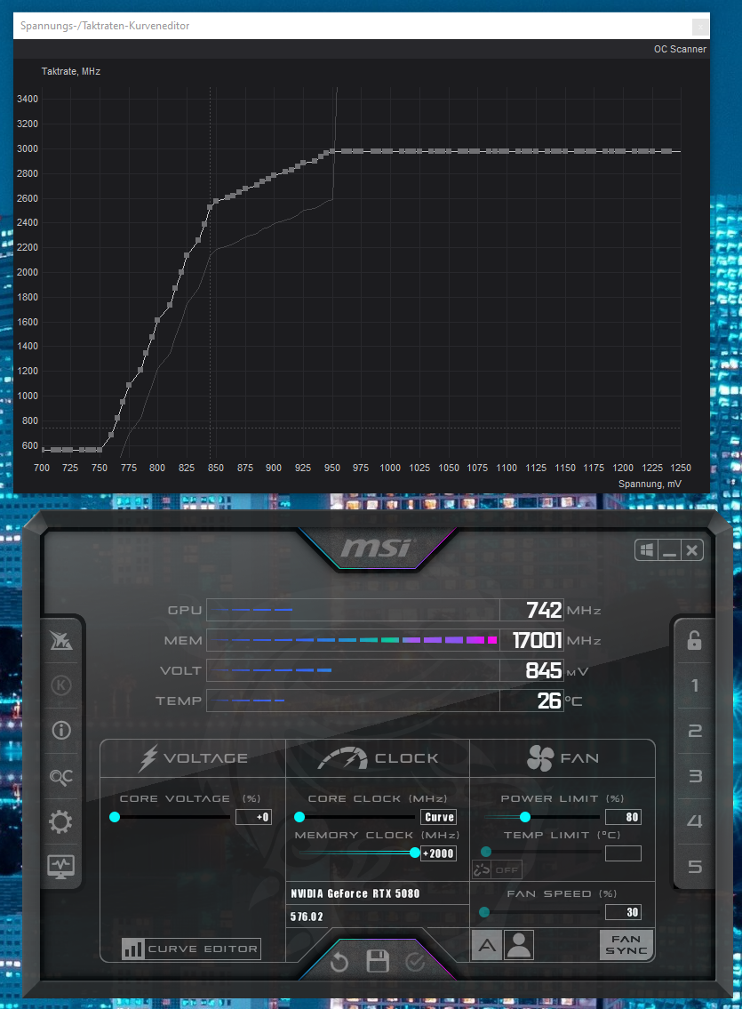Close the curve editor window

[x=700, y=27]
